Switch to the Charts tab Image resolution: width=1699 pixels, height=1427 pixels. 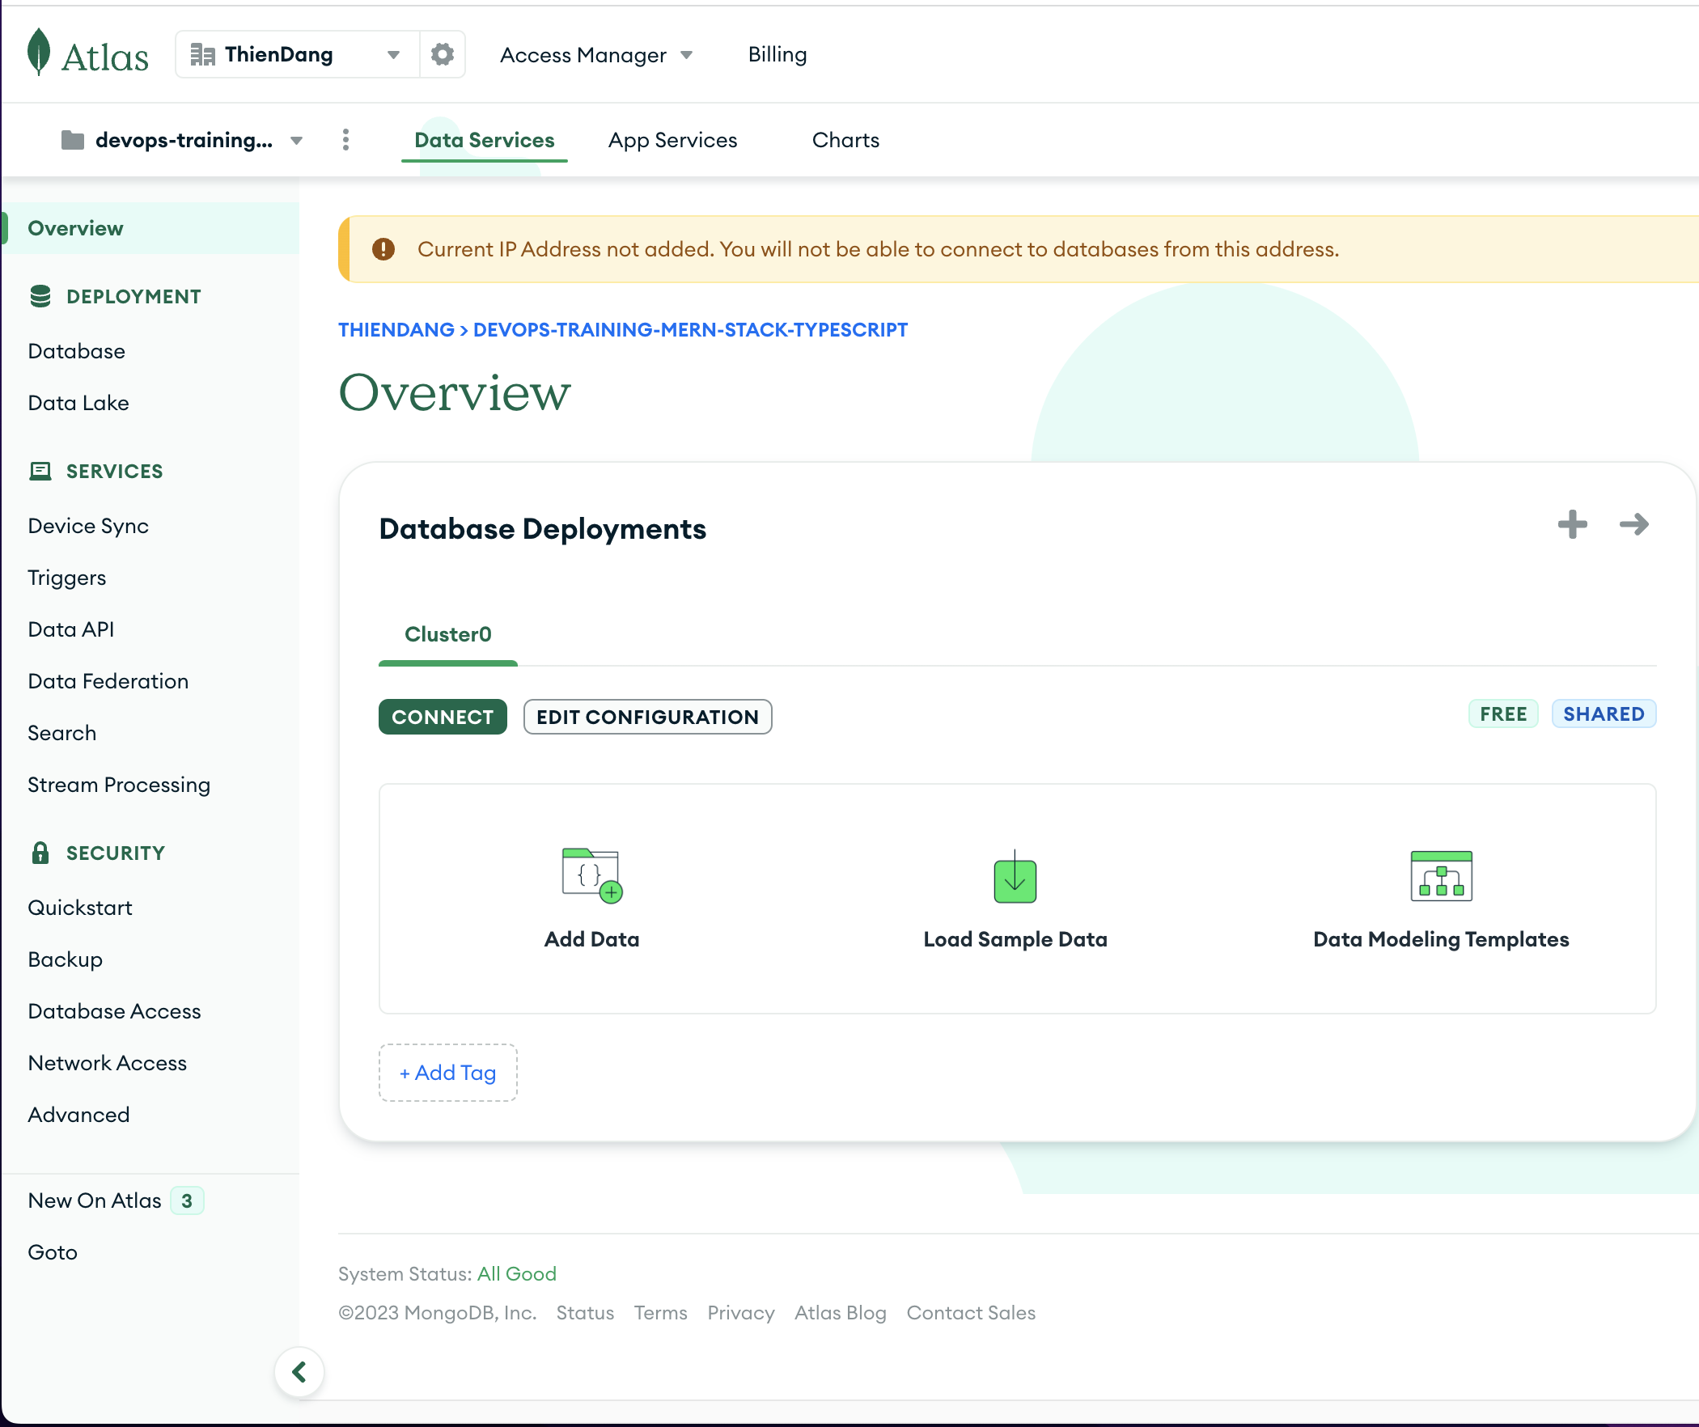(x=845, y=140)
